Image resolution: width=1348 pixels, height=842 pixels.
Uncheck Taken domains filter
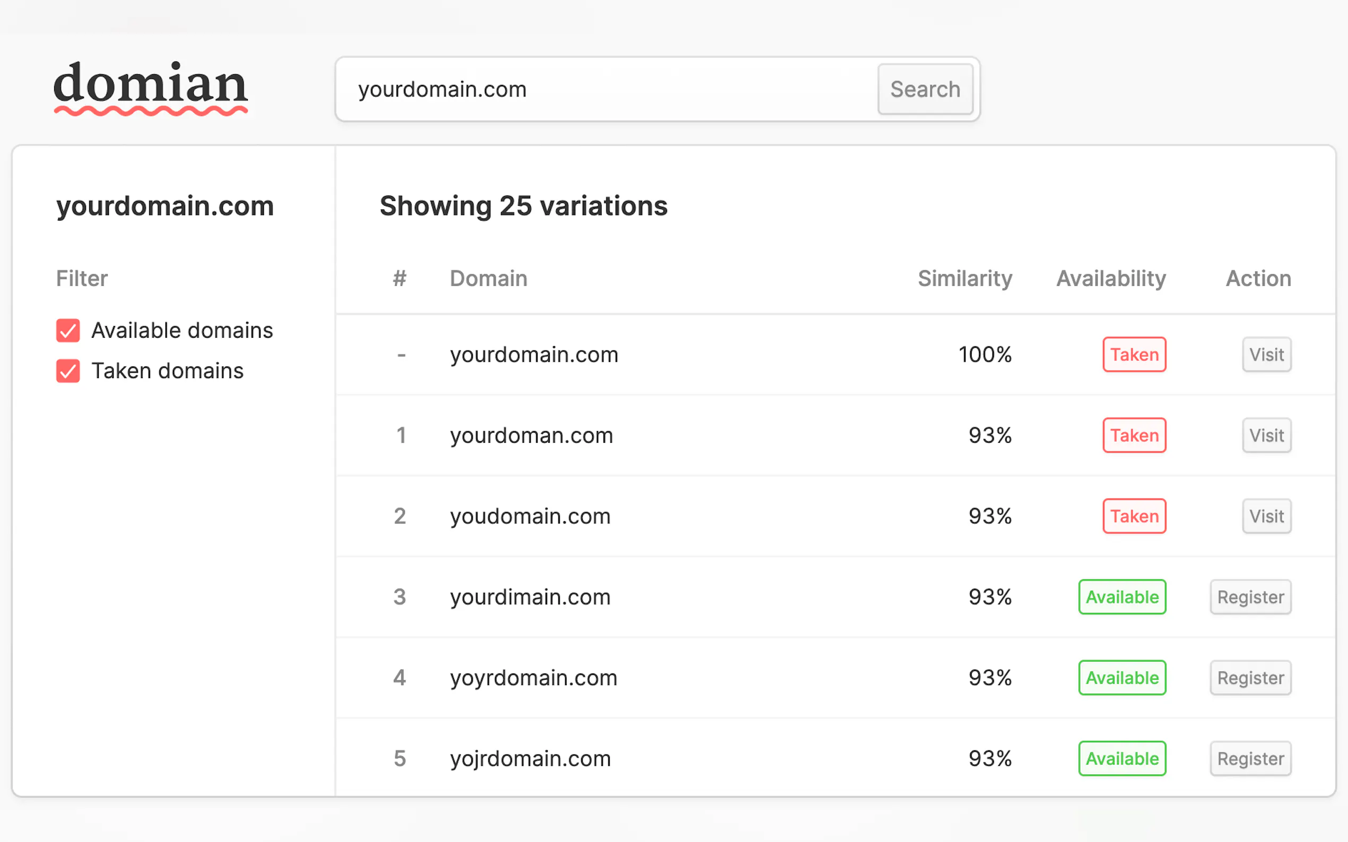pyautogui.click(x=68, y=371)
